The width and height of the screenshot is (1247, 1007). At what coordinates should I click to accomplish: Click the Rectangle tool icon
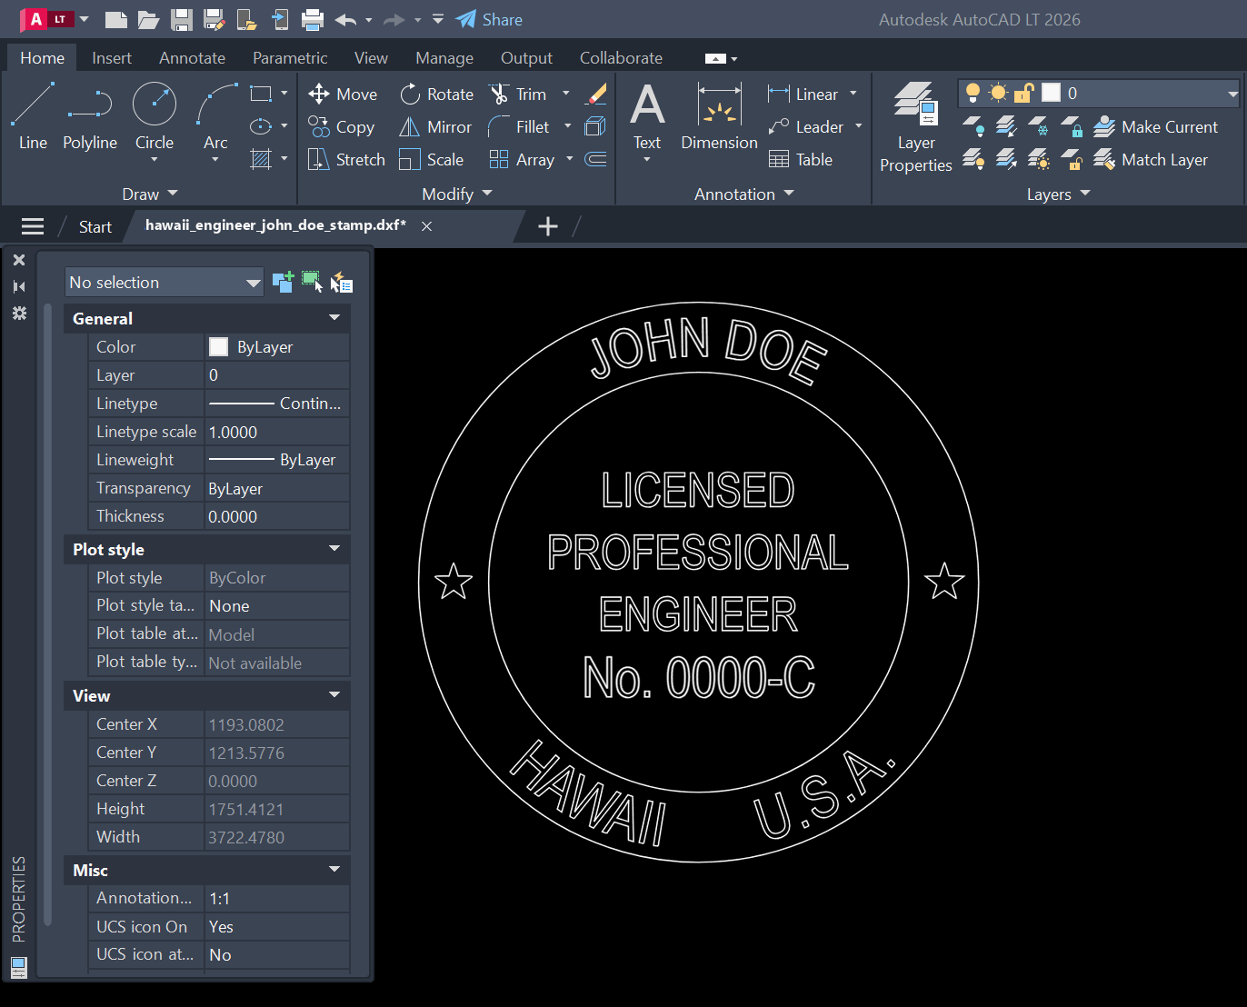pos(261,94)
